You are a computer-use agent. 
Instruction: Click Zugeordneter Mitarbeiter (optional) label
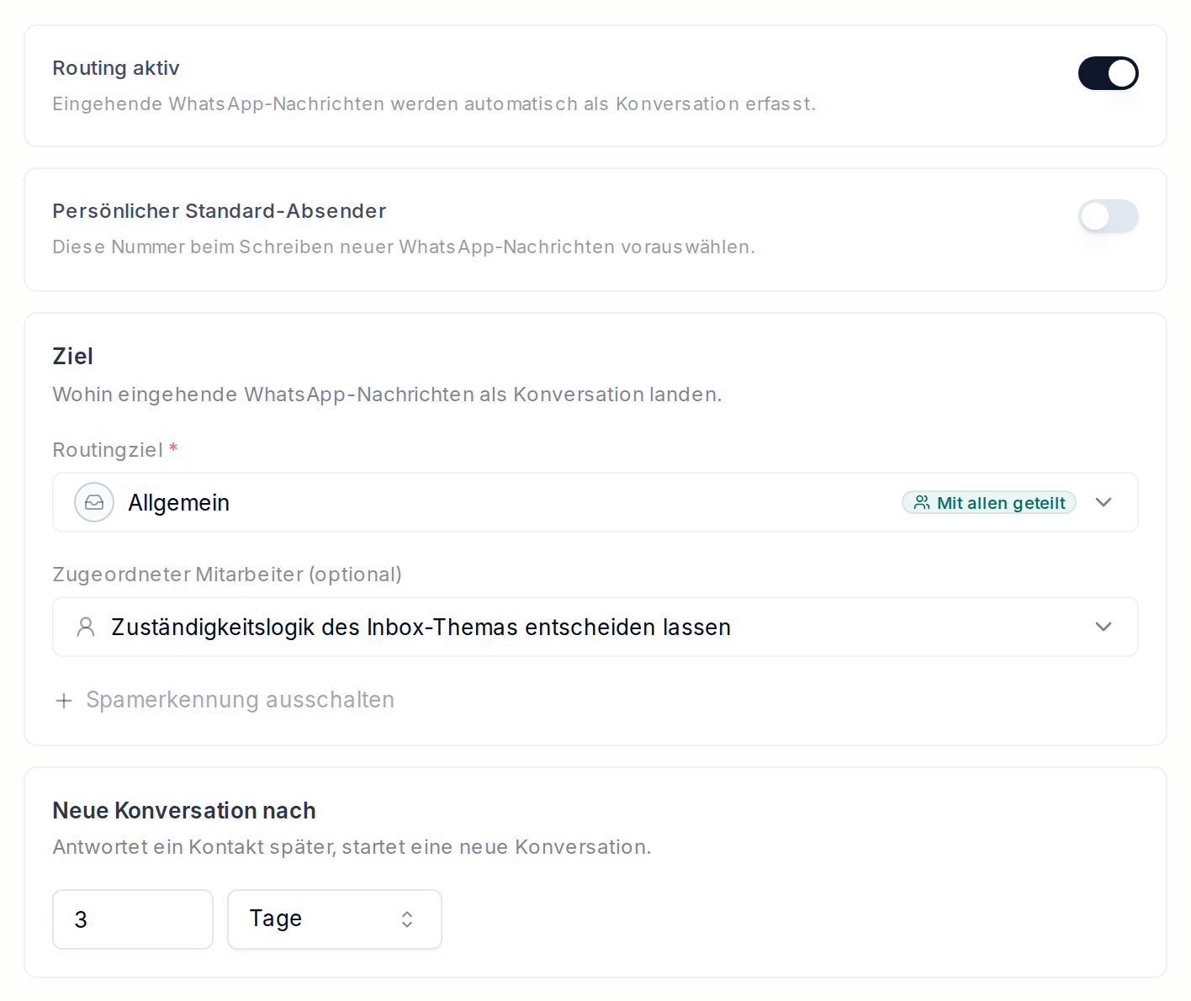point(227,575)
